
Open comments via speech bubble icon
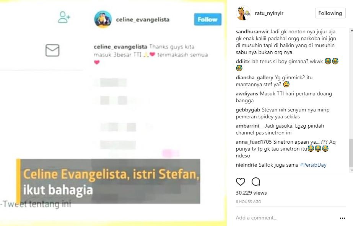coord(256,182)
